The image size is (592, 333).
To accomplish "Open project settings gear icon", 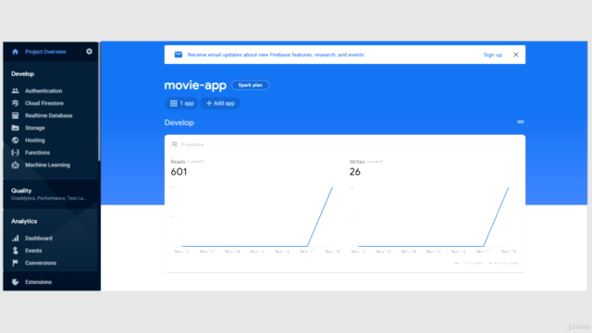I will coord(89,52).
